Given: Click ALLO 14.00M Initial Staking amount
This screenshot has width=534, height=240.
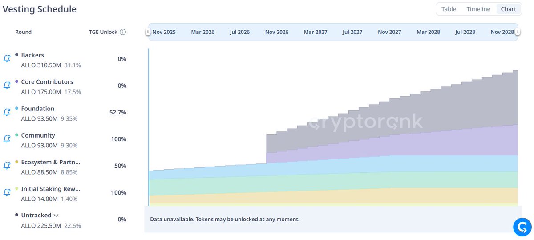Looking at the screenshot, I should click(39, 199).
